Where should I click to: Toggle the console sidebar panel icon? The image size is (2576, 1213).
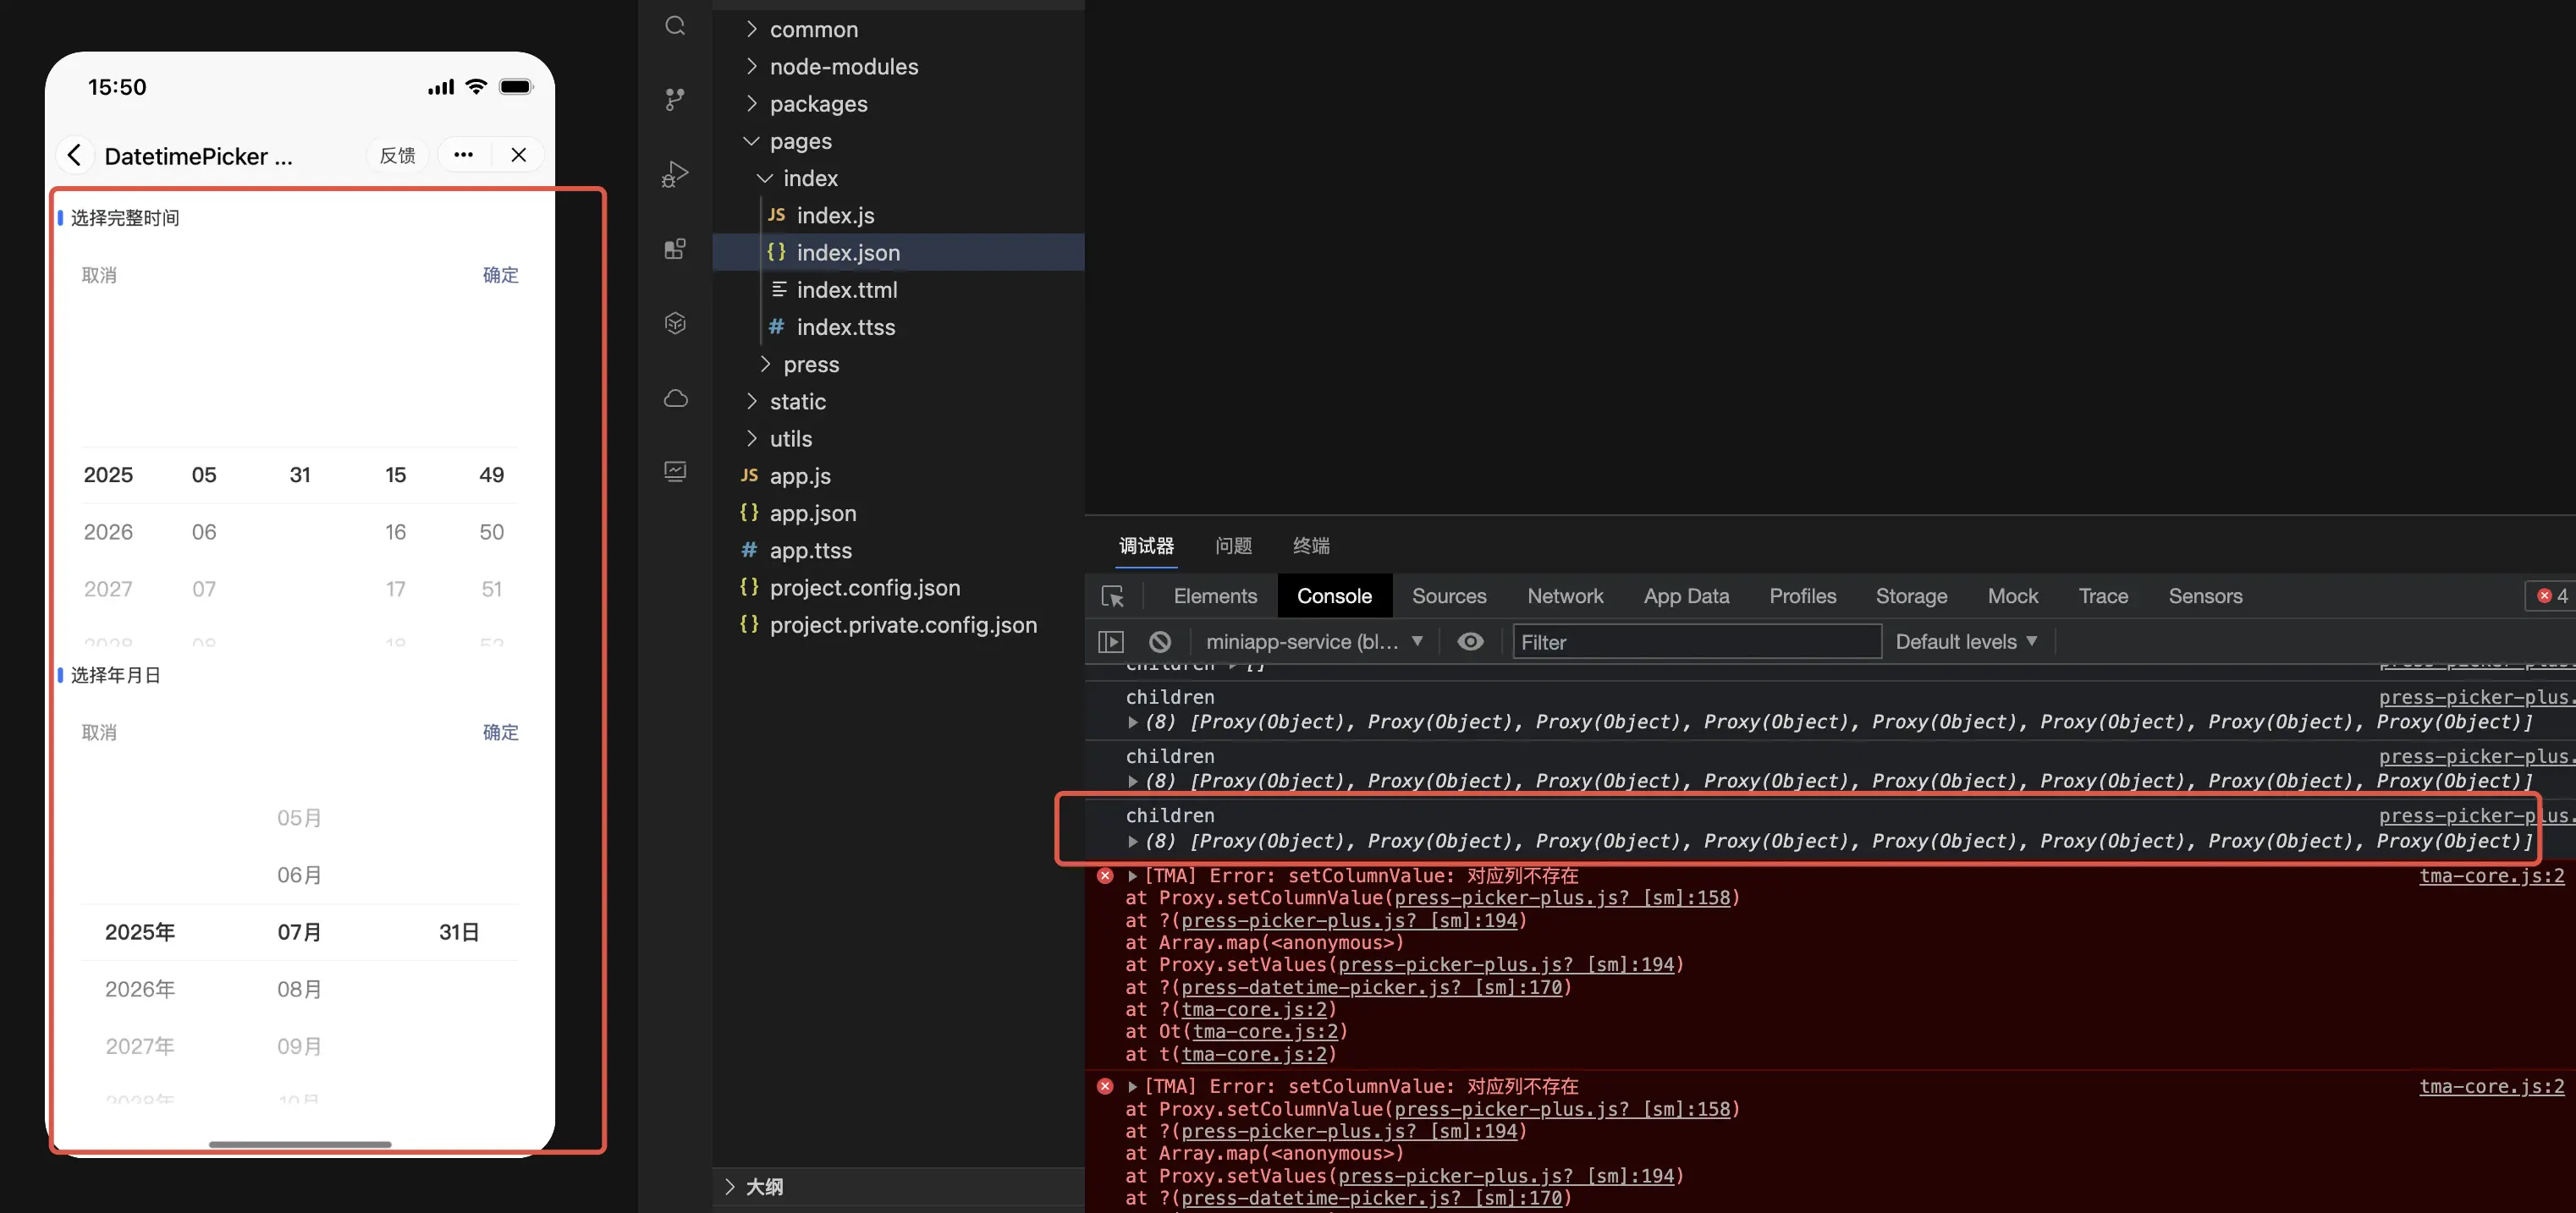pyautogui.click(x=1110, y=641)
